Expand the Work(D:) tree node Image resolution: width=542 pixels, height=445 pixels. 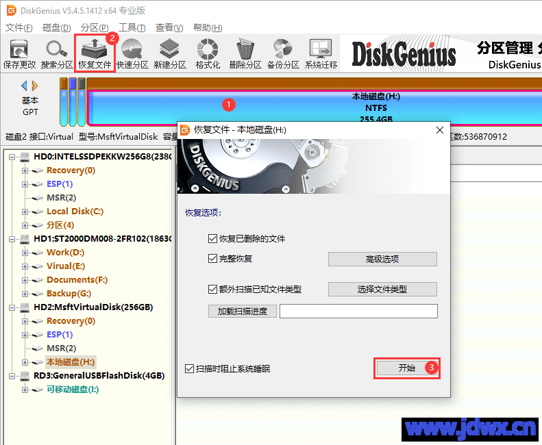pos(25,253)
